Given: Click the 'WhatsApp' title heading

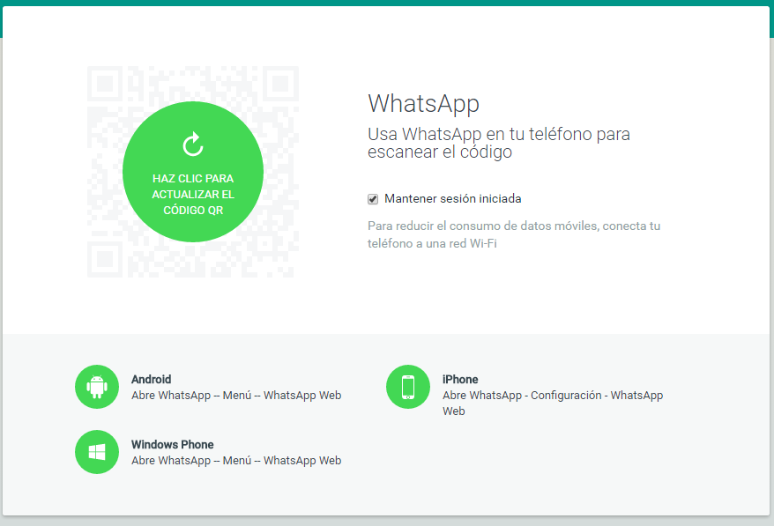Looking at the screenshot, I should tap(423, 103).
